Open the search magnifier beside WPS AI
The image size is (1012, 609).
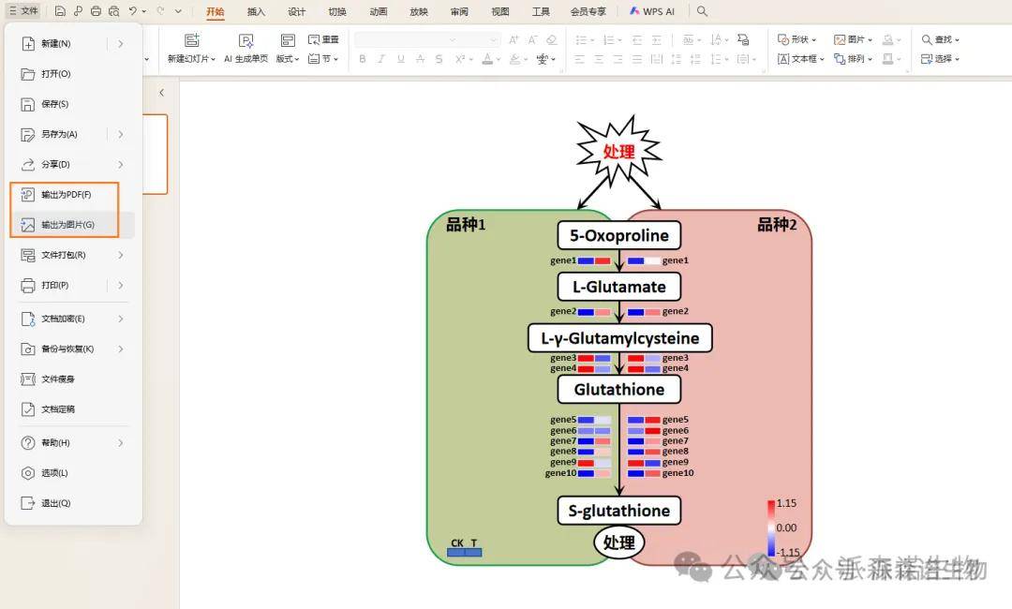point(702,11)
